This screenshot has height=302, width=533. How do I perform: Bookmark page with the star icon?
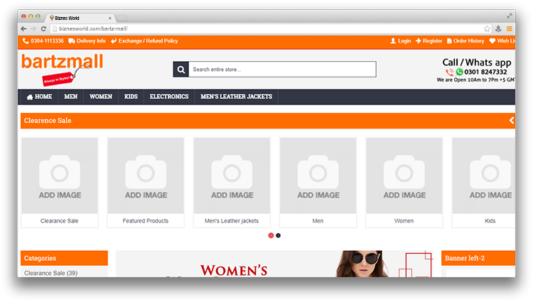coord(487,28)
